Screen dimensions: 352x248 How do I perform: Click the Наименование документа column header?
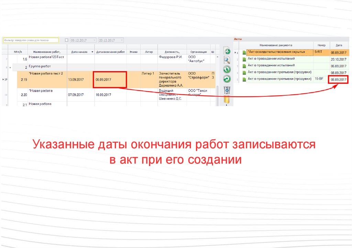276,45
